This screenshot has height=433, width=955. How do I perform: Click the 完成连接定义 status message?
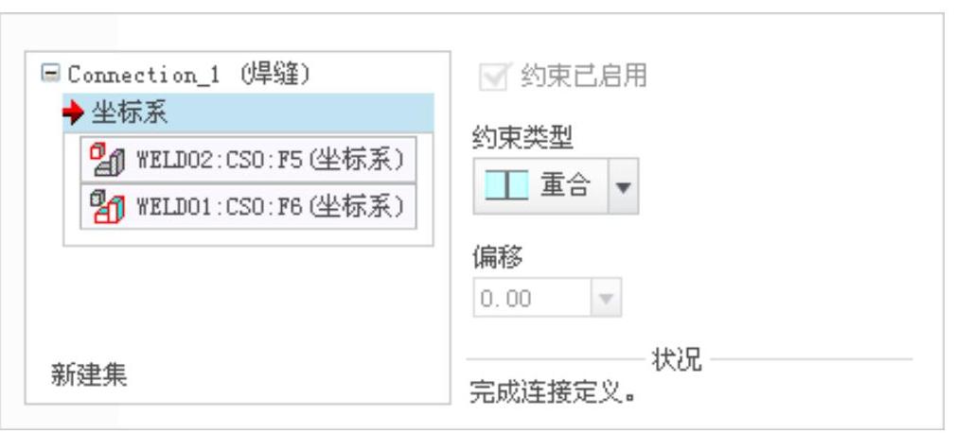pos(554,393)
